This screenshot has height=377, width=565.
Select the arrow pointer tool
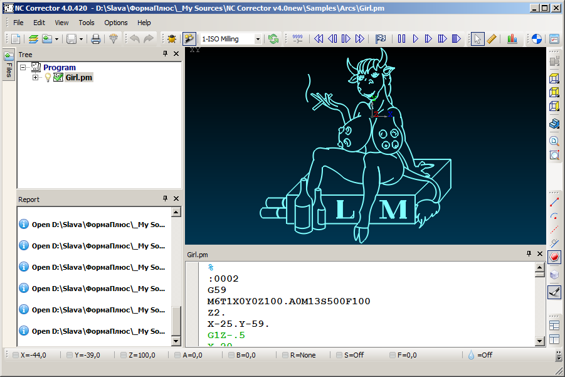tap(477, 38)
